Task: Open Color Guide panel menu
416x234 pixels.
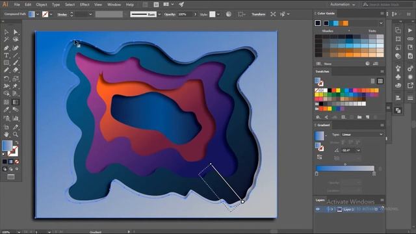Action: [x=382, y=13]
